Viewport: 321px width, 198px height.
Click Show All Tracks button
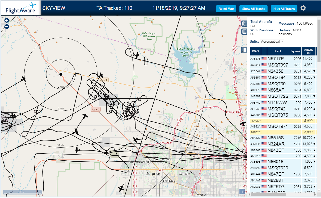(x=253, y=9)
